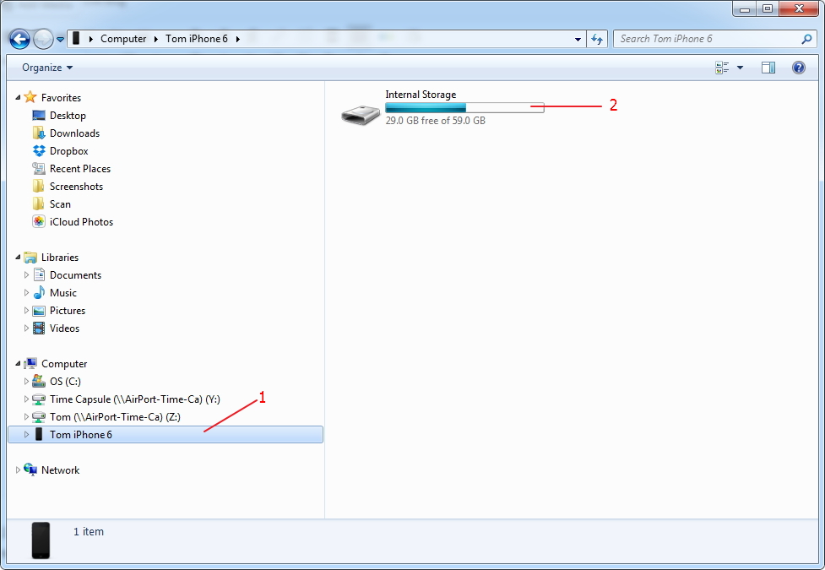Toggle the preview pane button
825x570 pixels.
point(768,68)
